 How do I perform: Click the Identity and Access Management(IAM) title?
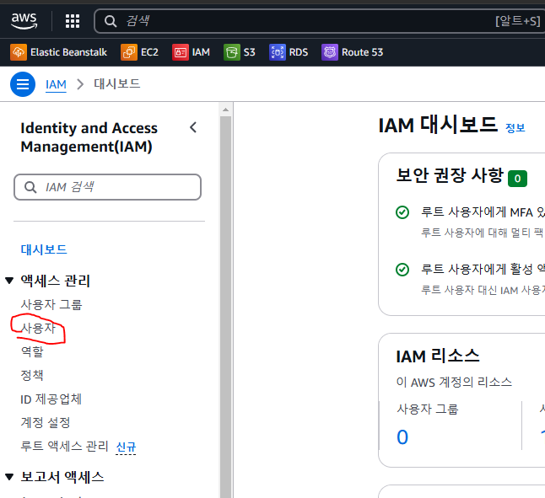(89, 137)
